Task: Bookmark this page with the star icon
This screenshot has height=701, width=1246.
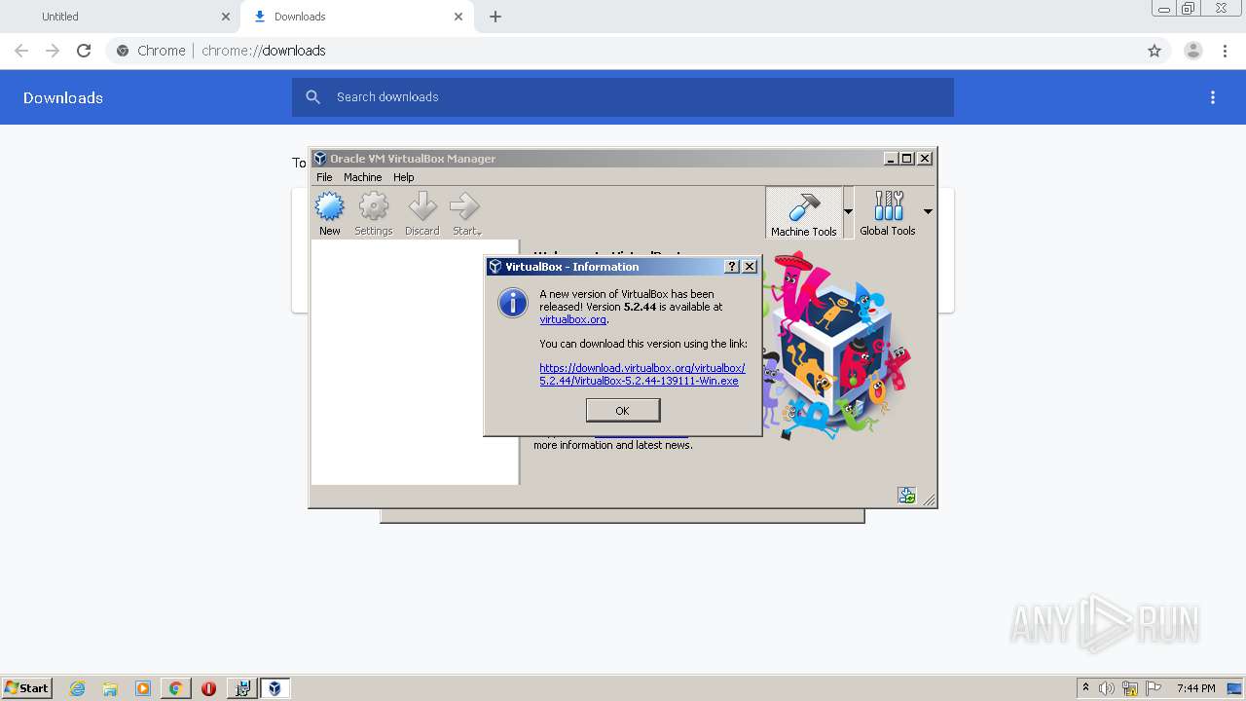Action: point(1154,51)
